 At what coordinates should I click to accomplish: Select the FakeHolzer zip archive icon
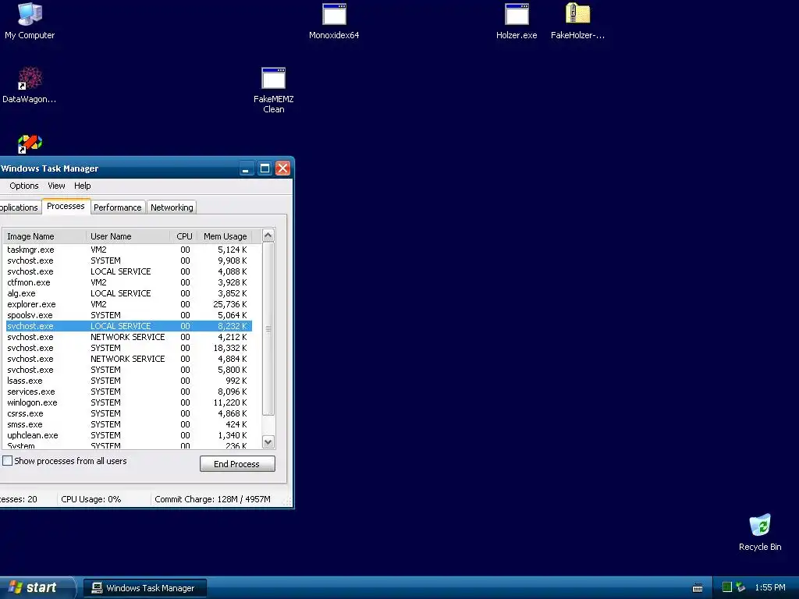point(577,21)
